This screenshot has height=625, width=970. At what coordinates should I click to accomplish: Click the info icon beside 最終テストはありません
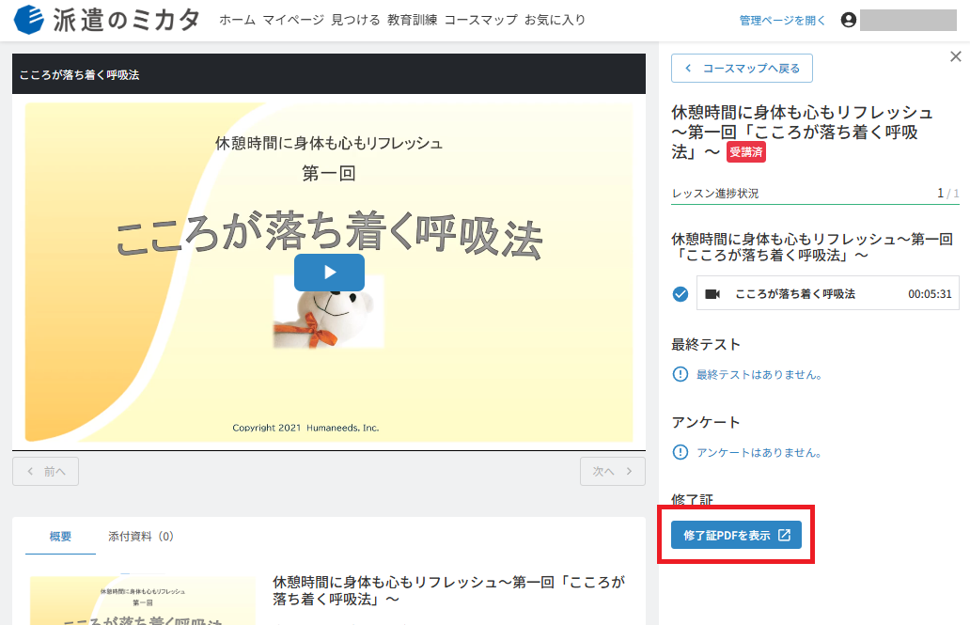pyautogui.click(x=681, y=374)
